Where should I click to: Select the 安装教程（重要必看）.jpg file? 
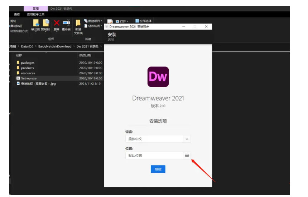38,84
